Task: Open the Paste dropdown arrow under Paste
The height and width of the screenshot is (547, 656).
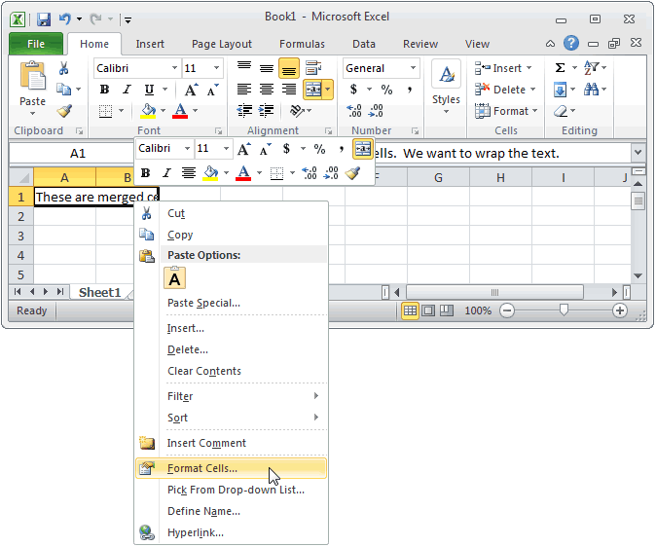Action: pos(33,114)
